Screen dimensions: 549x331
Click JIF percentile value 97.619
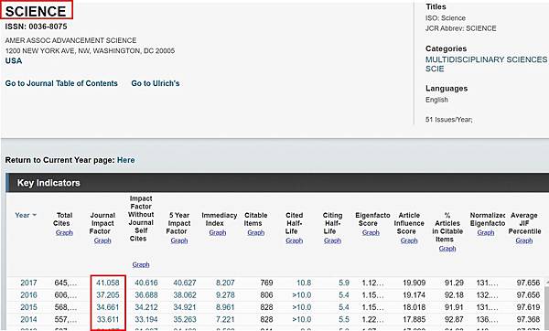pyautogui.click(x=528, y=307)
